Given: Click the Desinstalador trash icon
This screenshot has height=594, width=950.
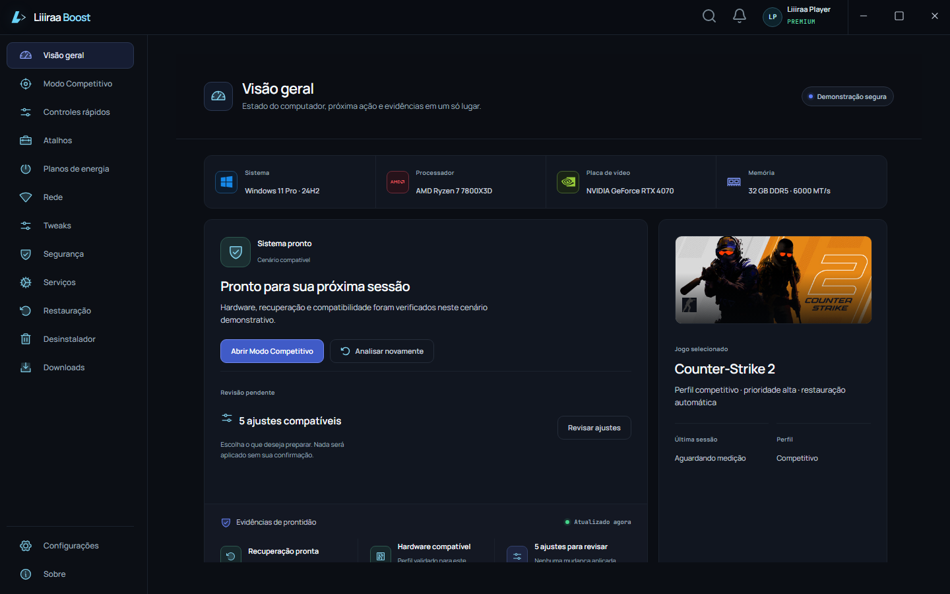Looking at the screenshot, I should (26, 339).
